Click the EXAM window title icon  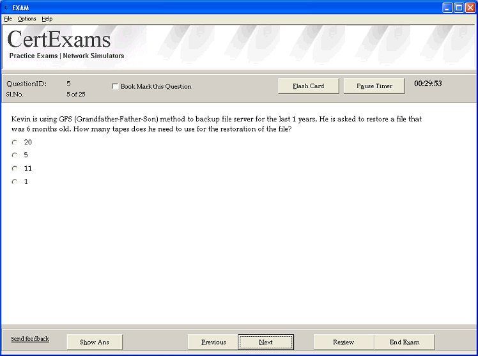(x=6, y=8)
